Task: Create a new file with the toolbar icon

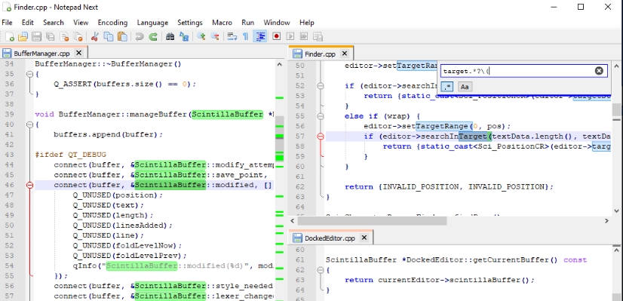Action: (10, 36)
